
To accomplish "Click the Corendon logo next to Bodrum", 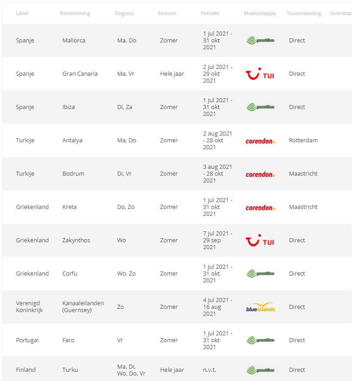I will (260, 174).
